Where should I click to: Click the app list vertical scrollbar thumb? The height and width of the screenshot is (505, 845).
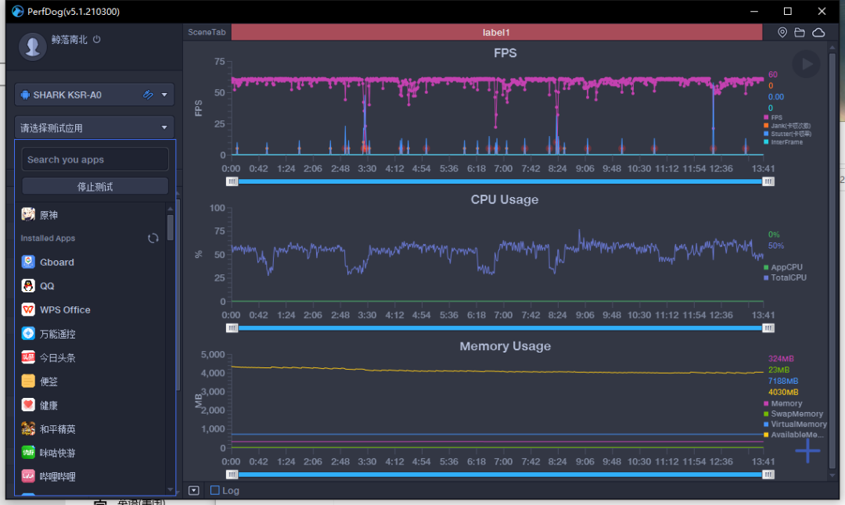171,227
